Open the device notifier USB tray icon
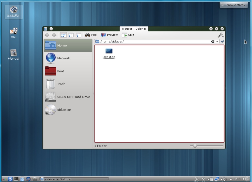The width and height of the screenshot is (252, 182). click(x=224, y=179)
